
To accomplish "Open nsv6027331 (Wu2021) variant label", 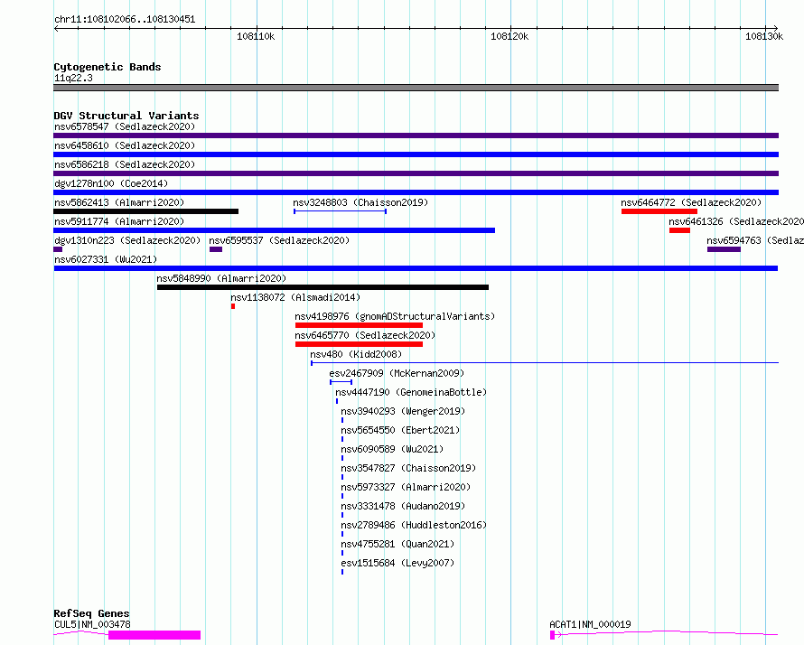I will (x=106, y=259).
